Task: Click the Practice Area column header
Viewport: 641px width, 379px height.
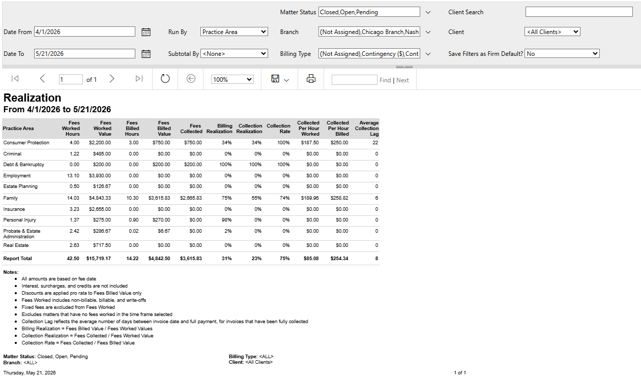Action: 18,129
